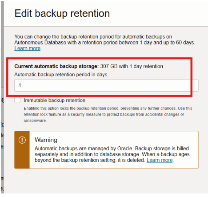The image size is (212, 197).
Task: Click the value 1 in the retention field
Action: coord(20,85)
